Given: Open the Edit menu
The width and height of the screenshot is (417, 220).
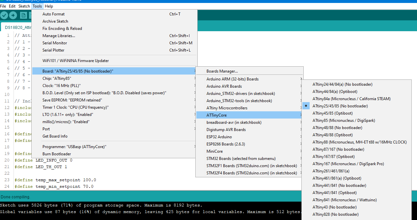Looking at the screenshot, I should point(12,6).
